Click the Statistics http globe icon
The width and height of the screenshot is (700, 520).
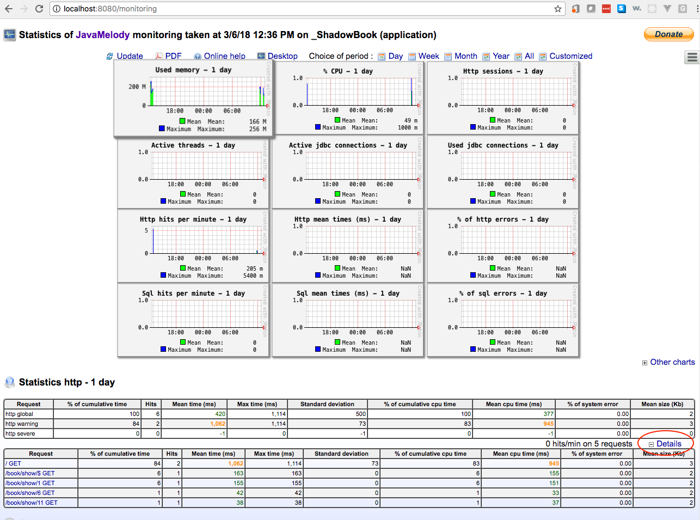[x=10, y=382]
